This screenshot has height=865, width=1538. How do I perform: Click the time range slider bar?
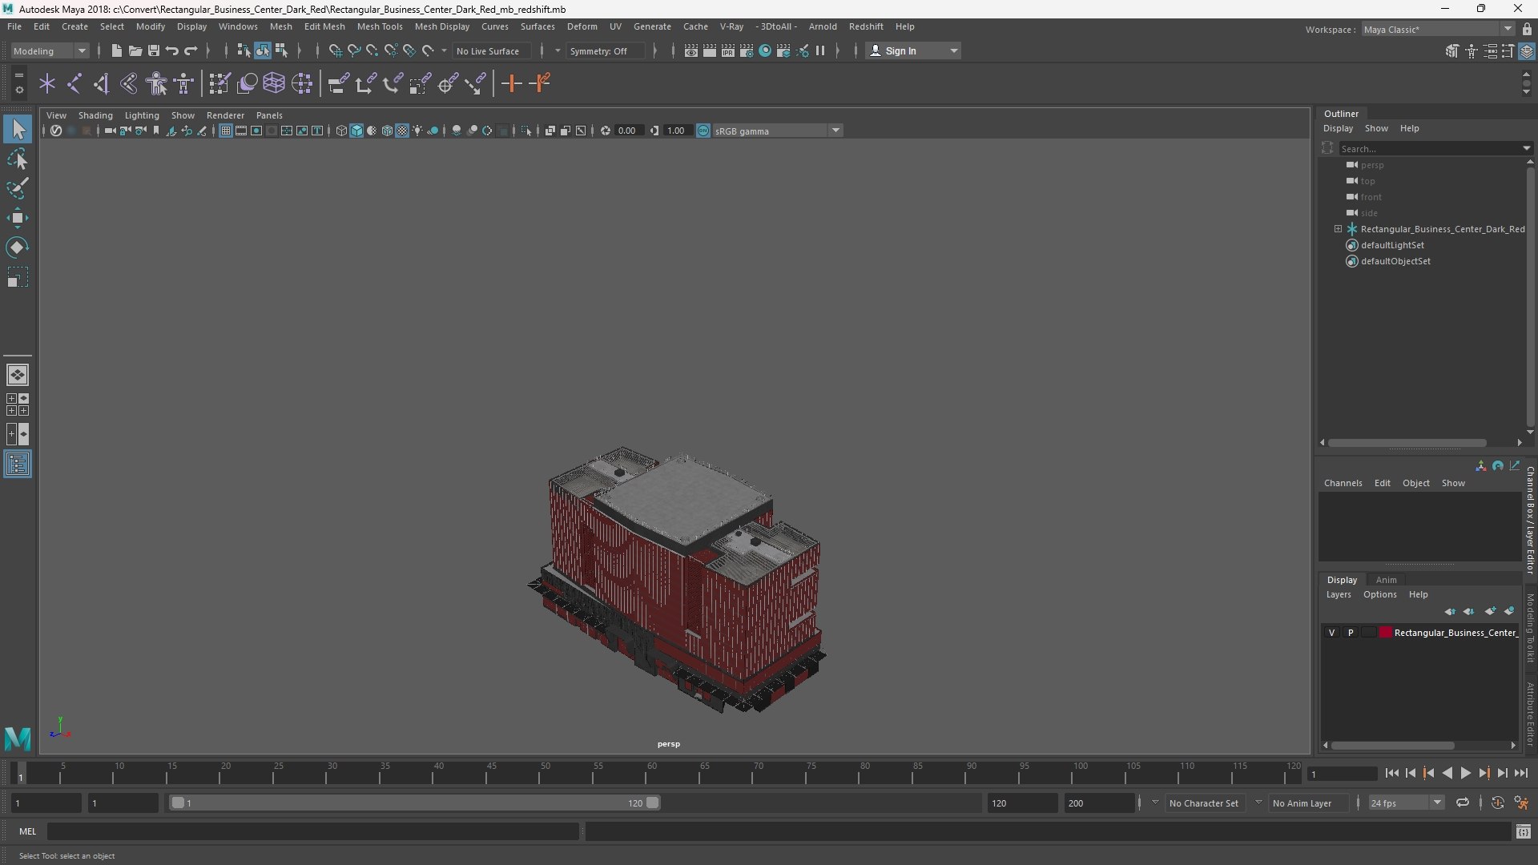[415, 803]
